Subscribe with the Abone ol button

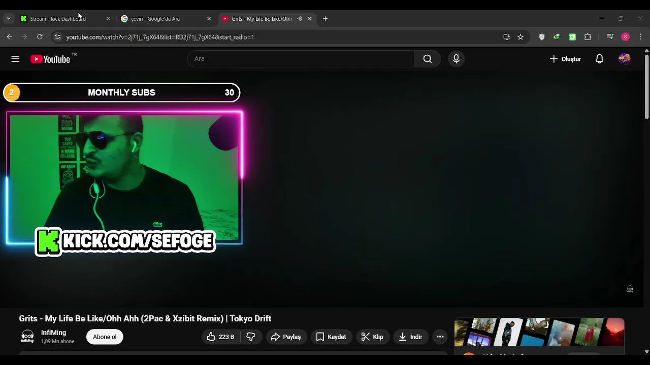coord(105,337)
